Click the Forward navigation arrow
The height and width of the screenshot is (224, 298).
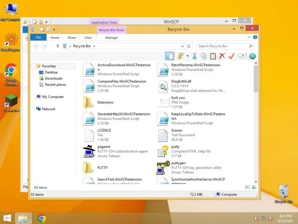click(44, 46)
